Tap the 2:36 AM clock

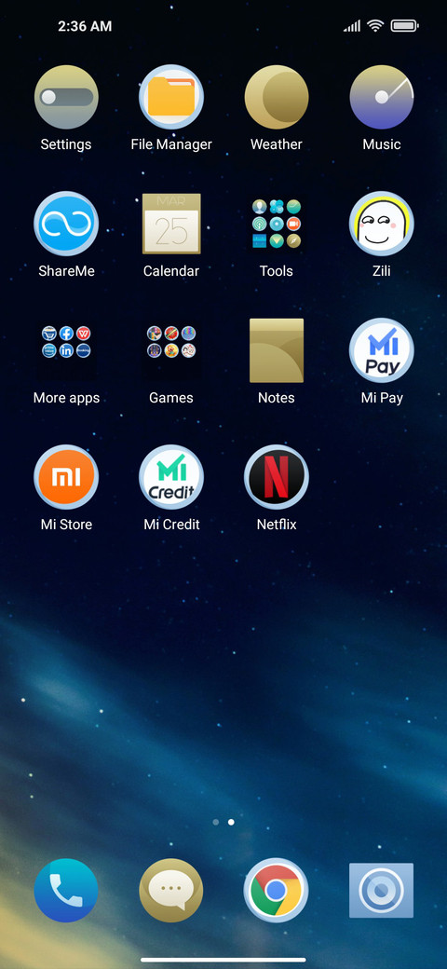(85, 26)
